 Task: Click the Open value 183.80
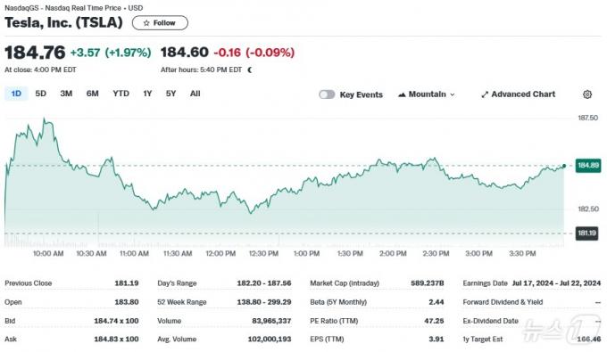point(127,302)
